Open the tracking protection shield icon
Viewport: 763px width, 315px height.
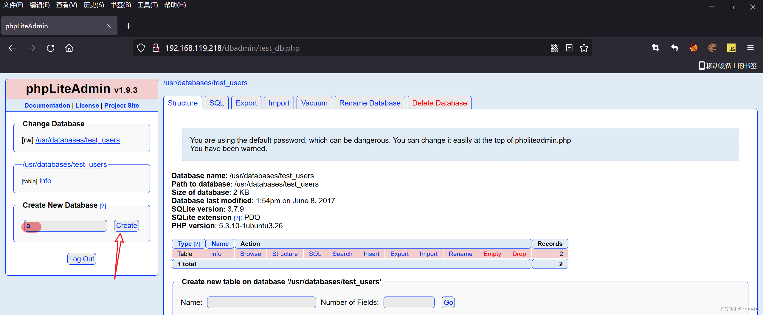point(141,48)
